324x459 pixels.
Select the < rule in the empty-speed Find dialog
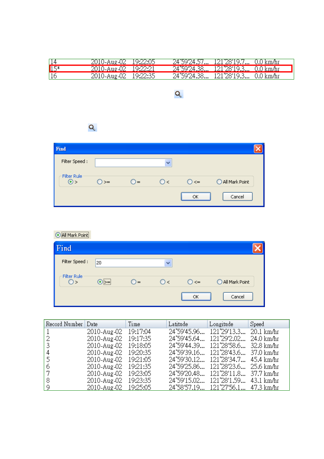(162, 182)
